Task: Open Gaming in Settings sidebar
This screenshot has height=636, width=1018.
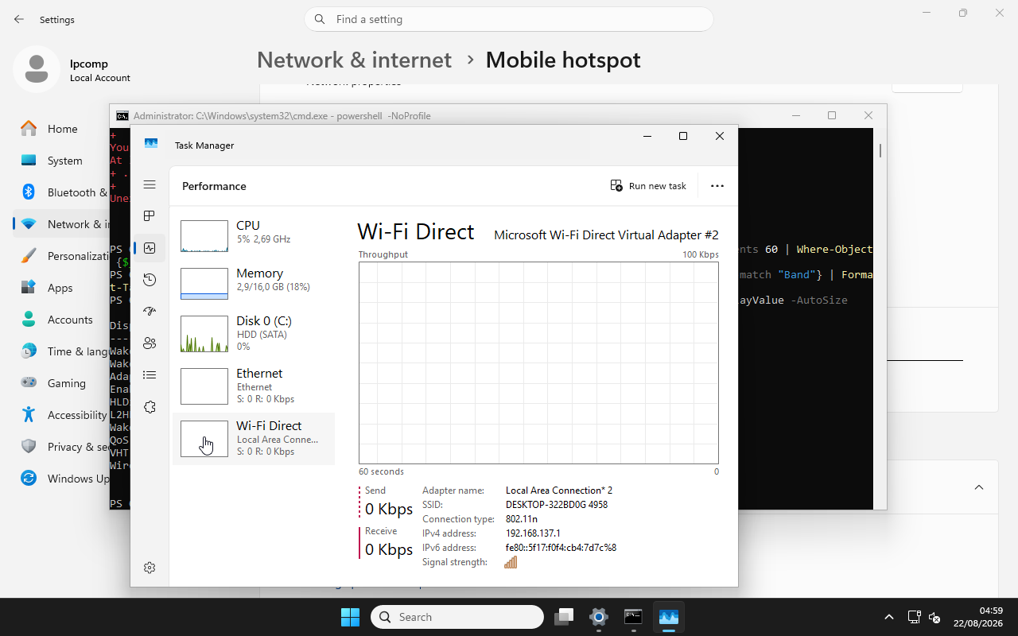Action: (62, 383)
